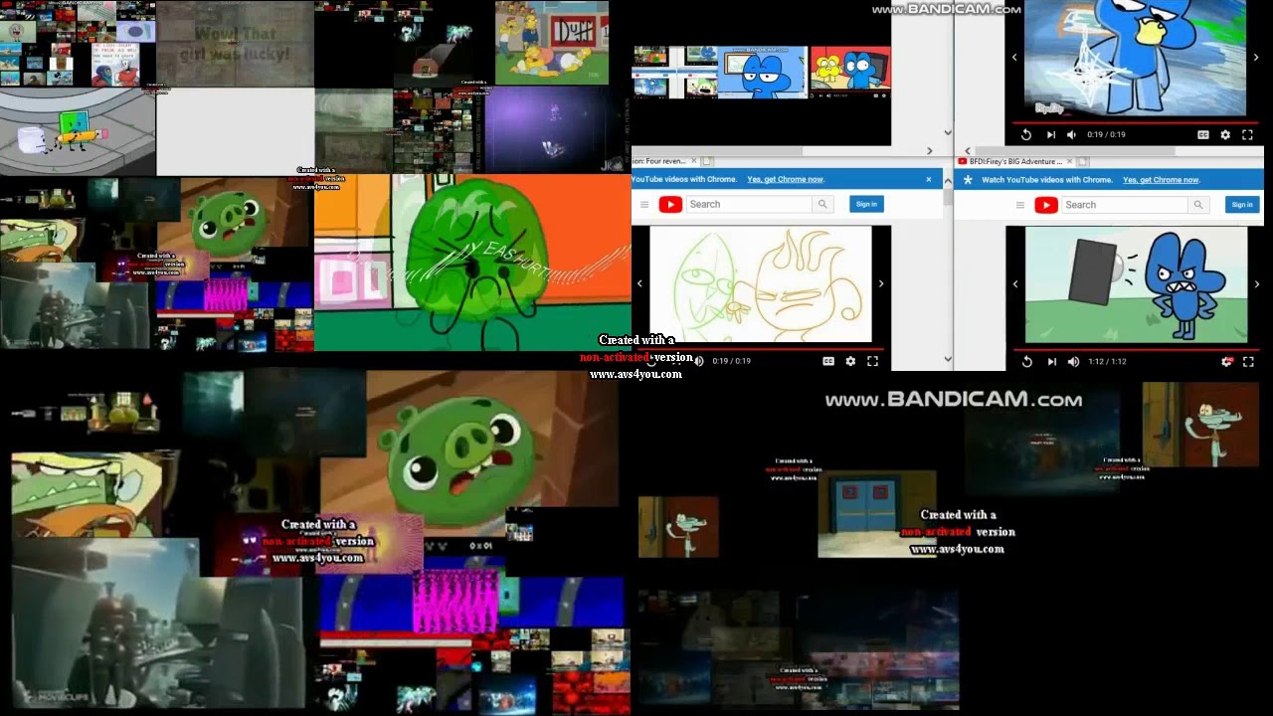The image size is (1273, 716).
Task: Skip to next video above the BFDI:Firey's tab
Action: pyautogui.click(x=1050, y=134)
